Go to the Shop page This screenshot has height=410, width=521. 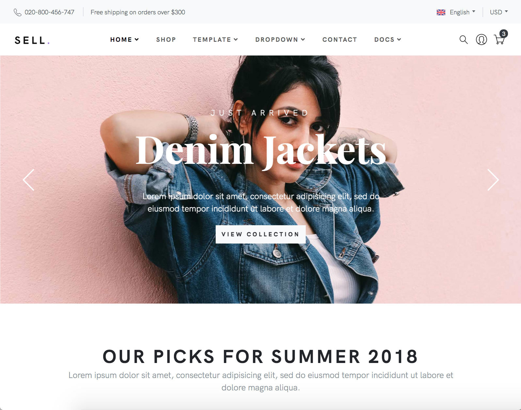click(166, 39)
